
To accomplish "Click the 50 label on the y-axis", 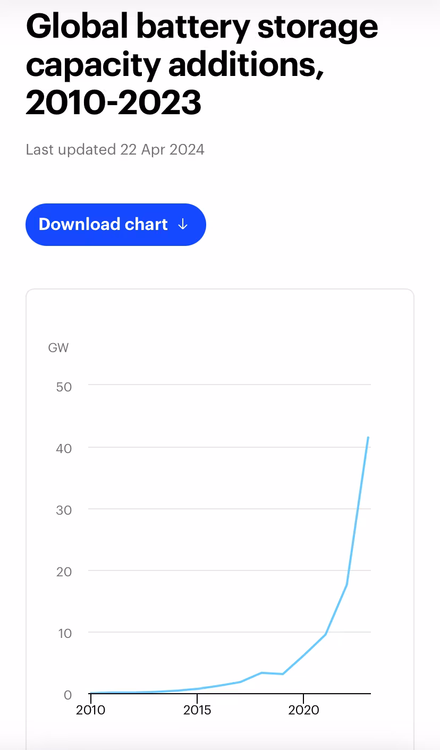I will point(64,386).
